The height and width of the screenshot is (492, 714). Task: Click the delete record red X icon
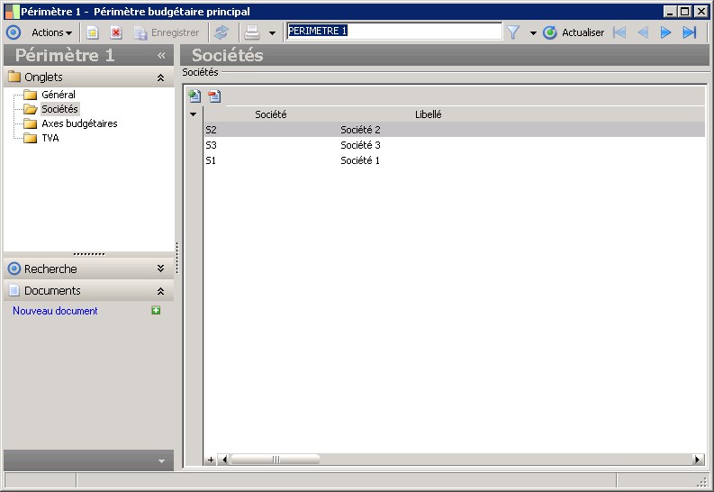[116, 32]
